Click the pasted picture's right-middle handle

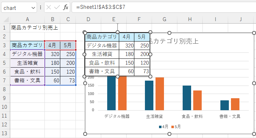[x=150, y=54]
